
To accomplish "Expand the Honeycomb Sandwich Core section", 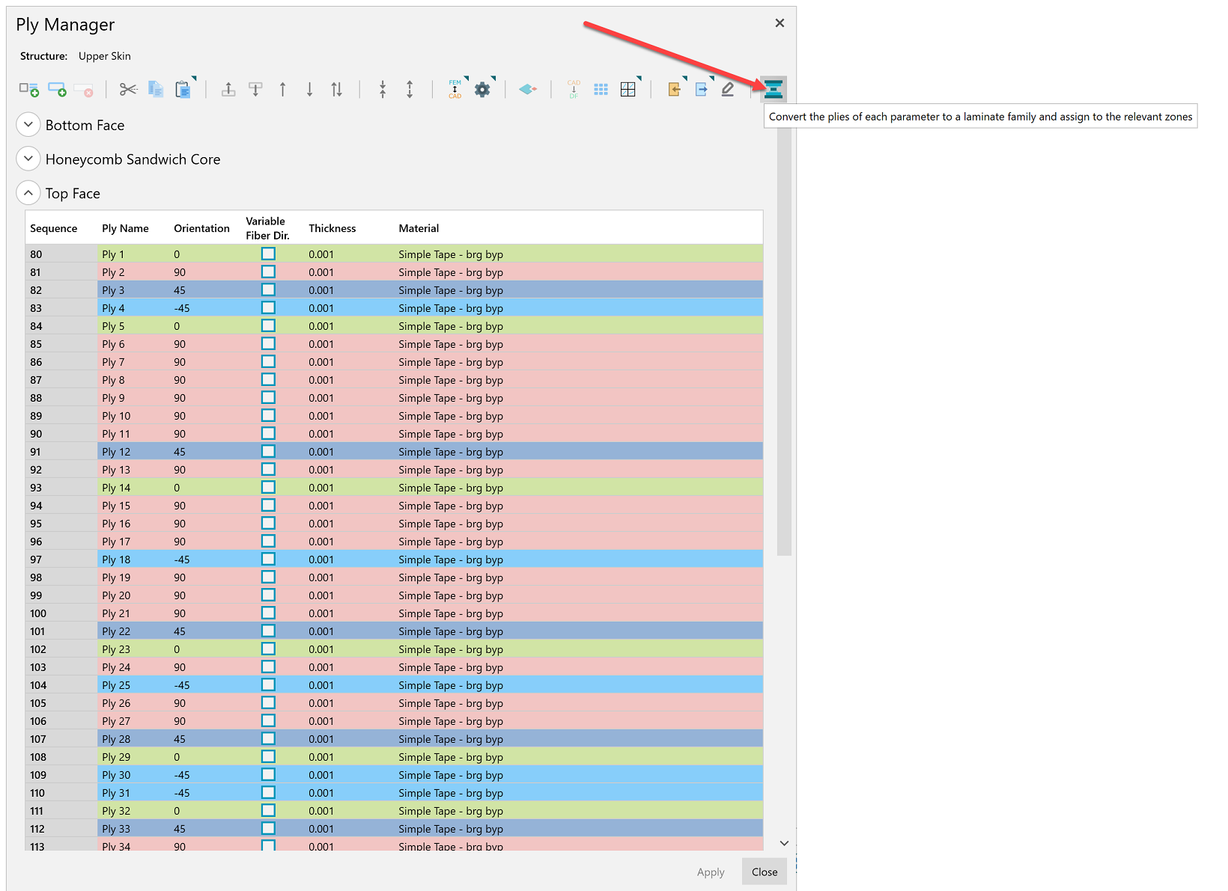I will point(28,159).
